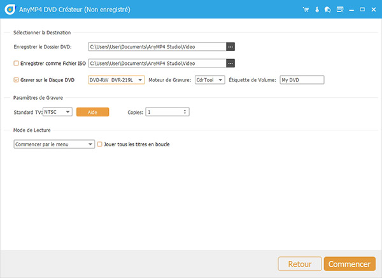The height and width of the screenshot is (278, 382).
Task: Browse for ISO file path with ellipsis button
Action: coord(230,63)
